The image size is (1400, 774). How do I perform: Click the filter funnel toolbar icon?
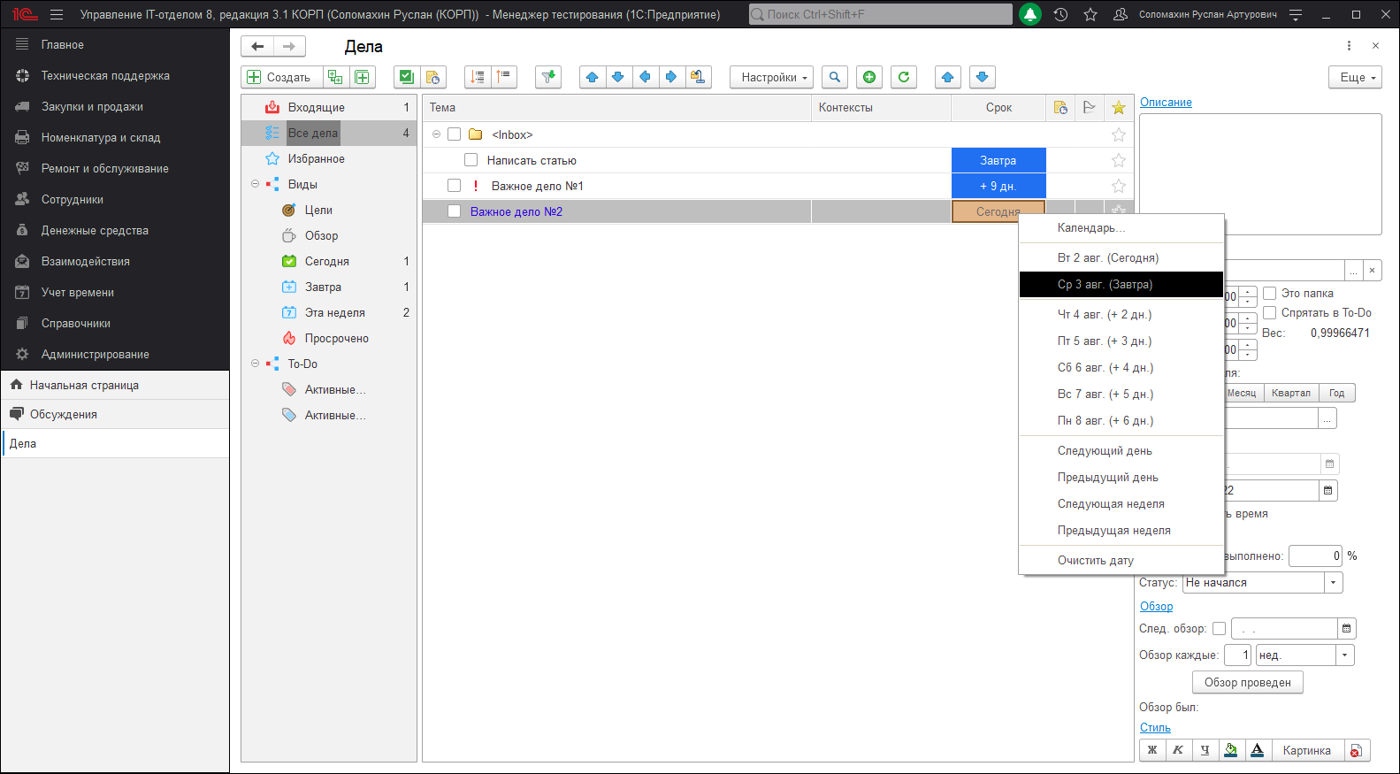(x=548, y=77)
